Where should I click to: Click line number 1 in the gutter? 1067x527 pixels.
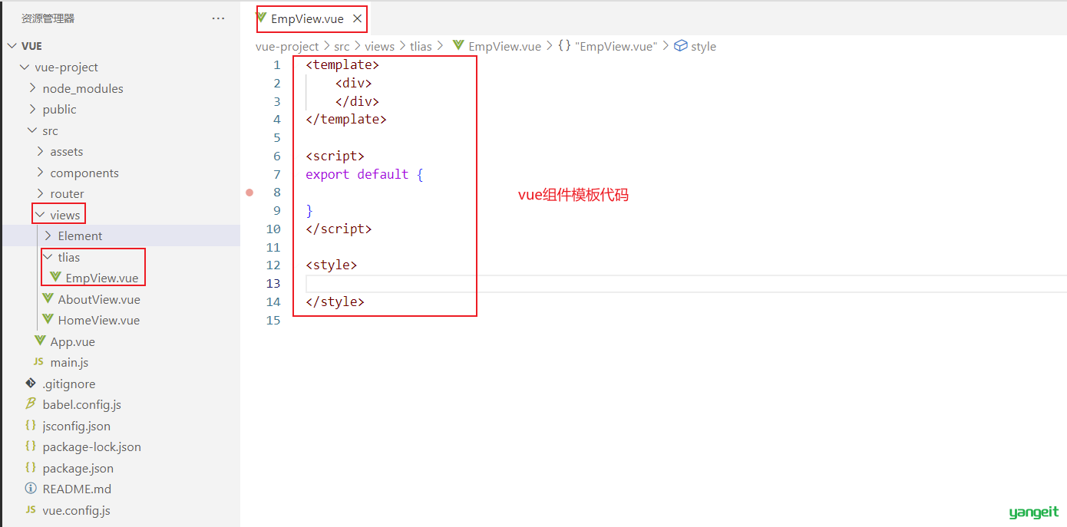277,64
